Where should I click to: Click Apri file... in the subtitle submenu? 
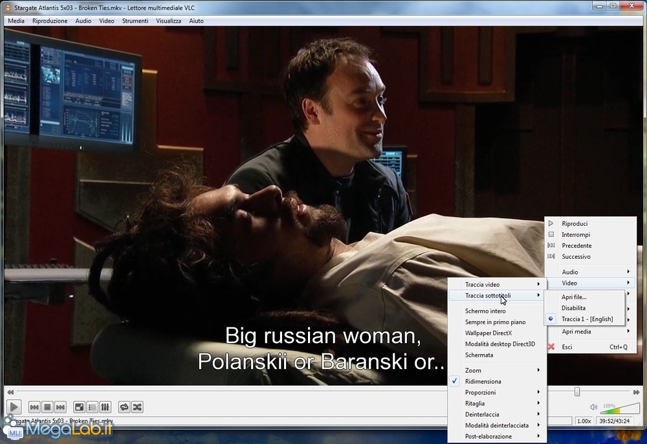click(584, 297)
